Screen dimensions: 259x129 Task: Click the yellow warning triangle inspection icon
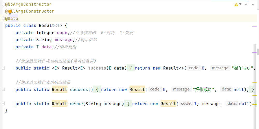tap(236, 5)
